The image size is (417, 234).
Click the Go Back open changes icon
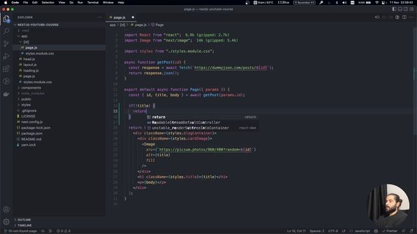377,18
